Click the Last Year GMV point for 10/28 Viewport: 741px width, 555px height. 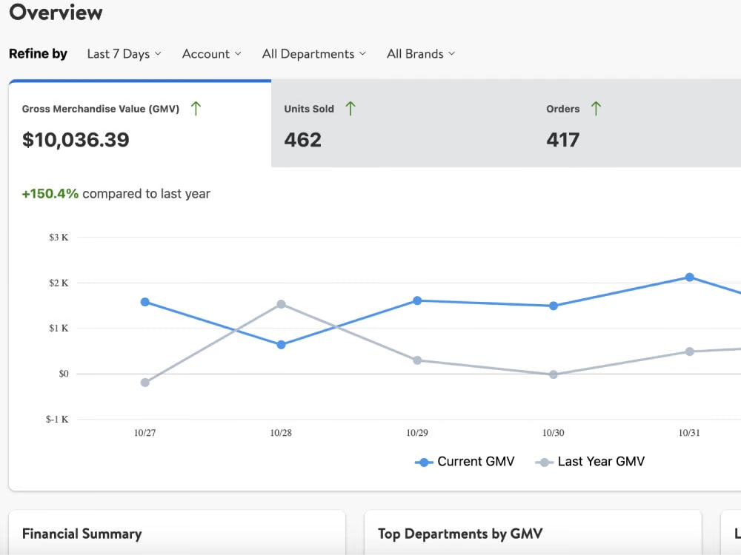pos(281,304)
